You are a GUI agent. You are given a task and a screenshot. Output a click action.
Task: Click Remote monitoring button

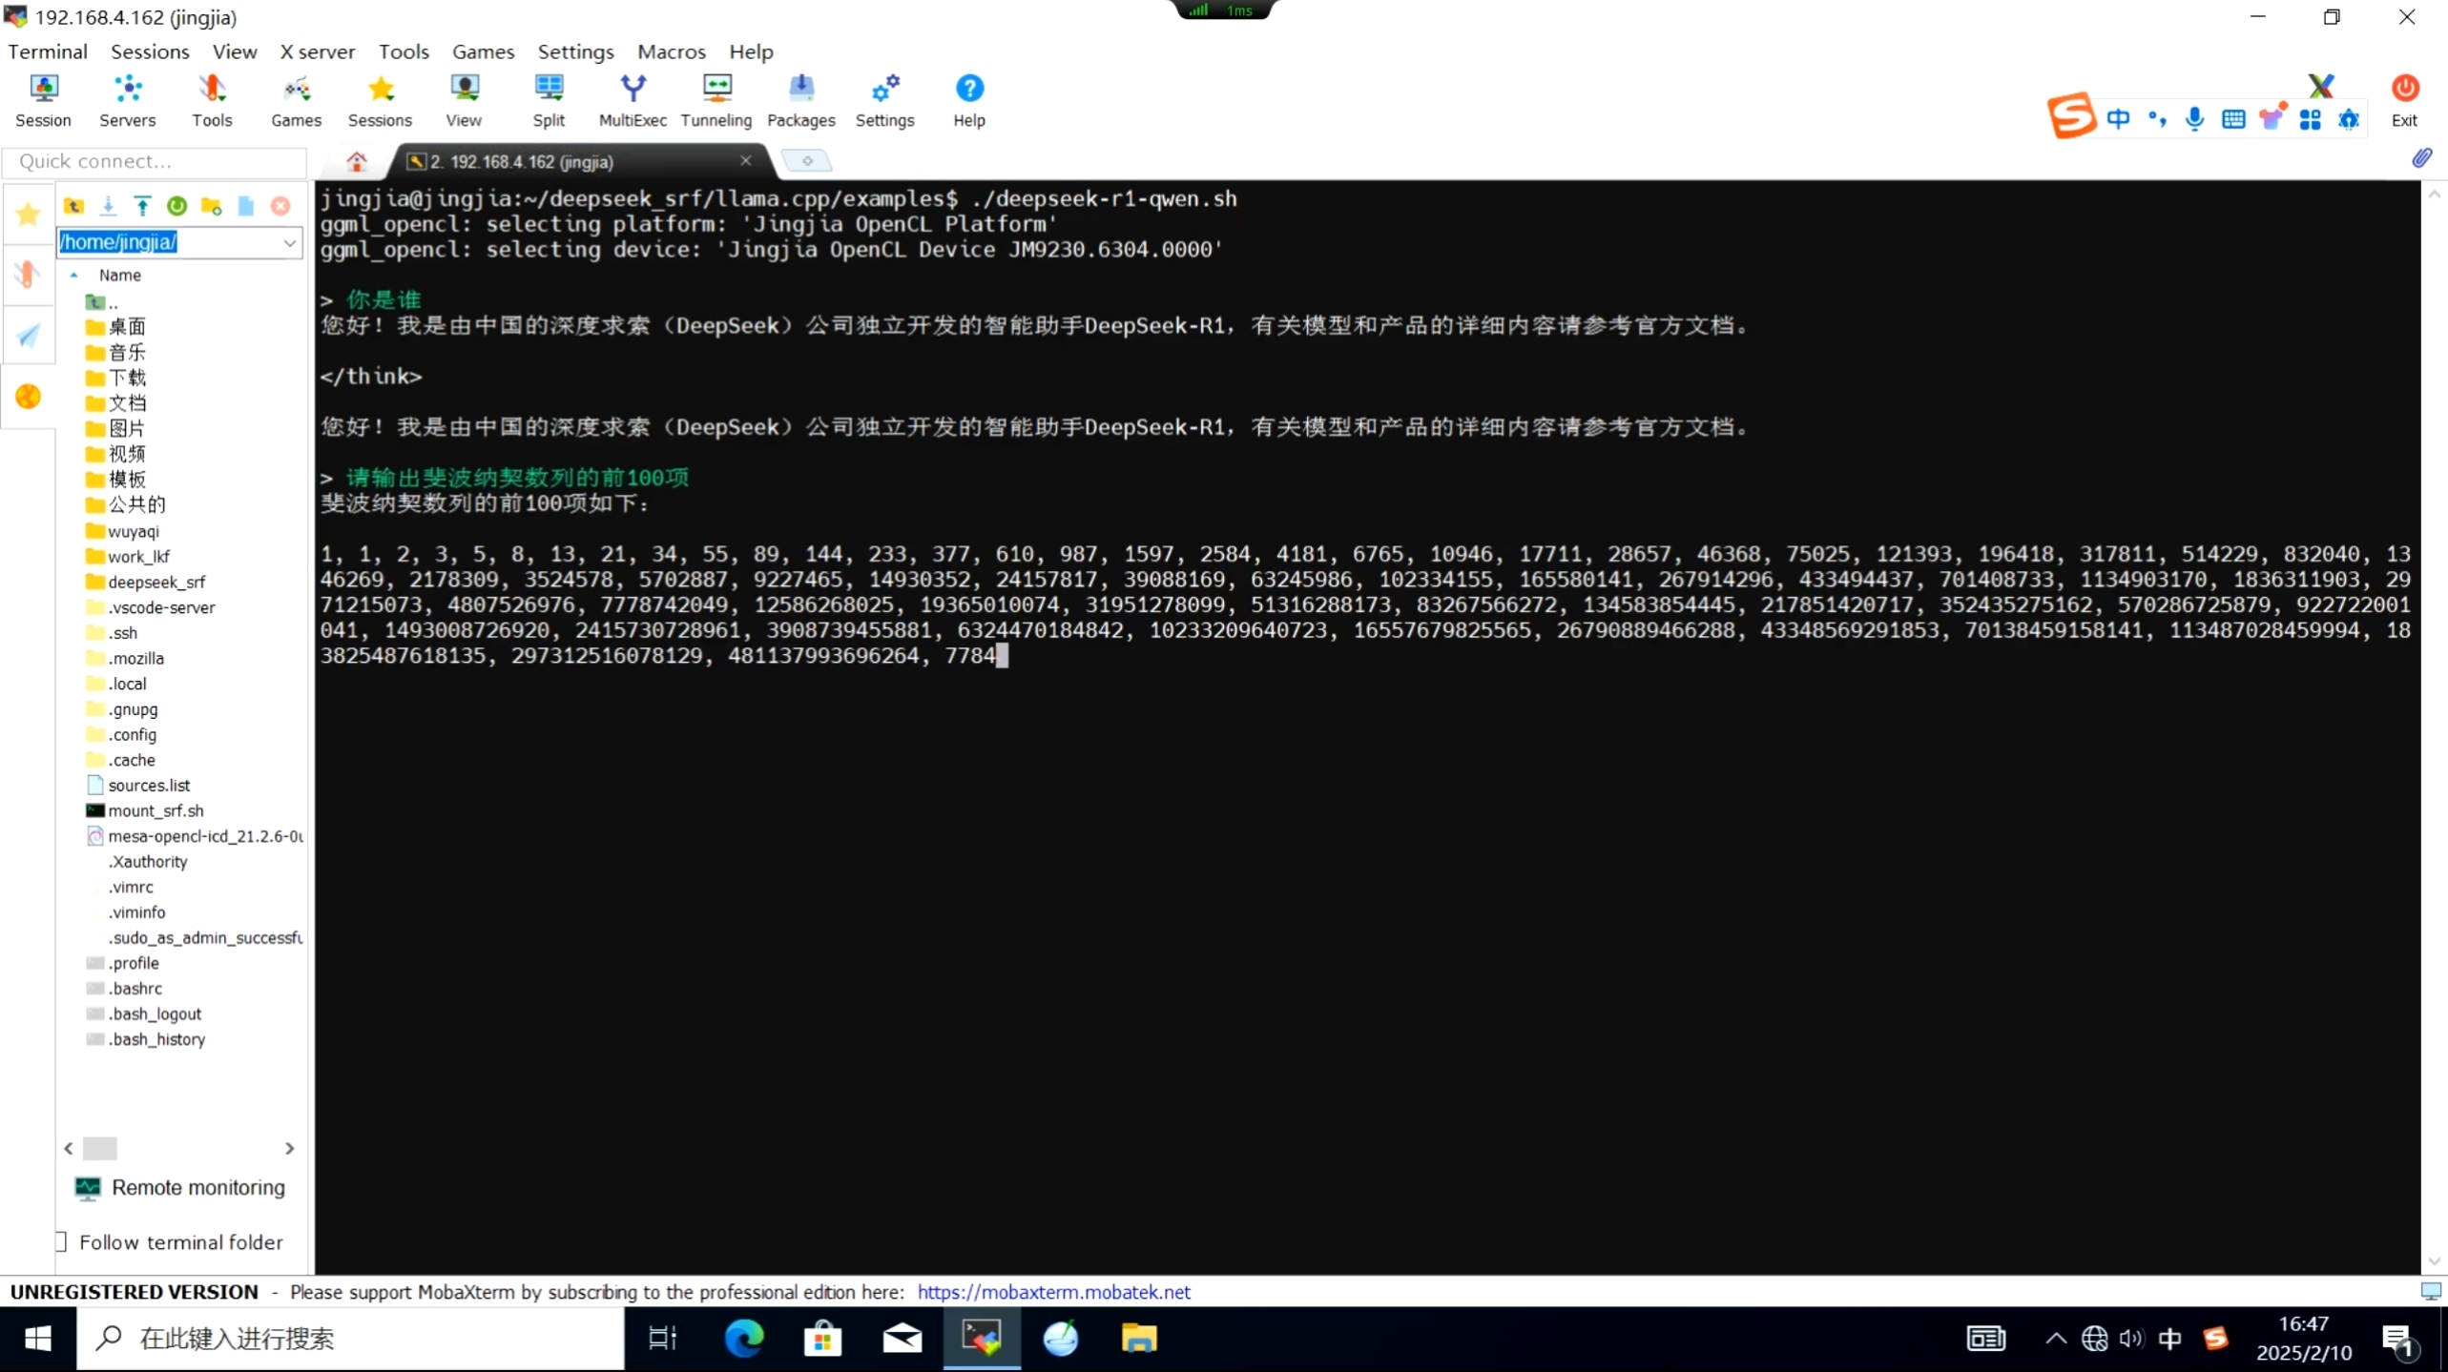[180, 1187]
